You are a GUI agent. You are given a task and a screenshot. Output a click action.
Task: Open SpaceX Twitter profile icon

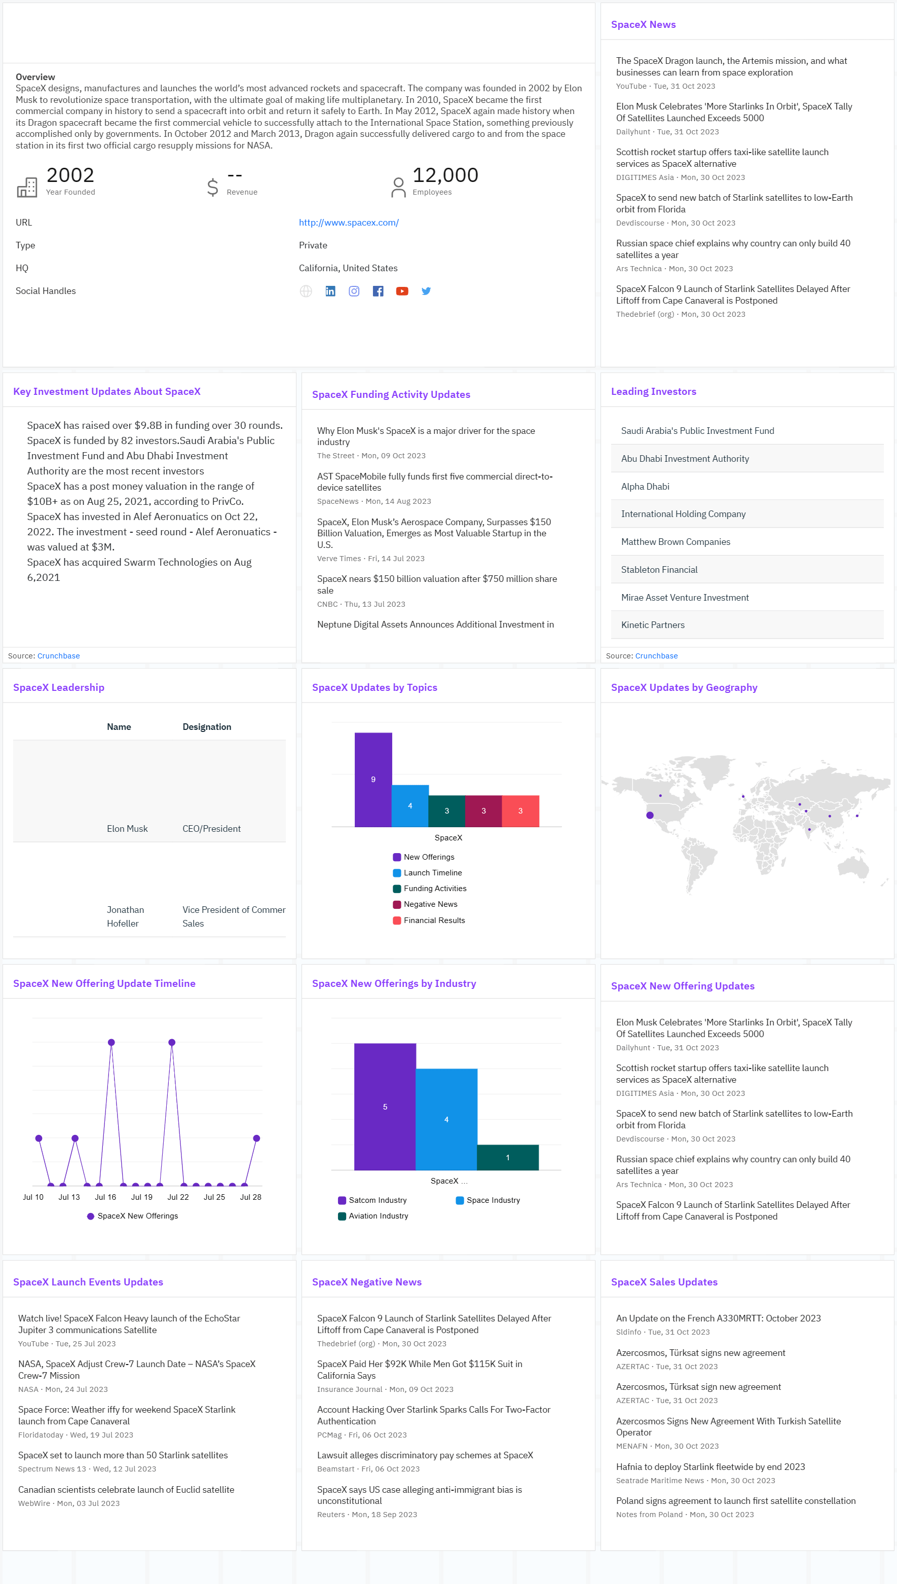tap(426, 291)
